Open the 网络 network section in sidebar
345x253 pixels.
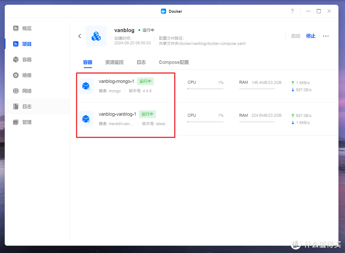click(22, 90)
